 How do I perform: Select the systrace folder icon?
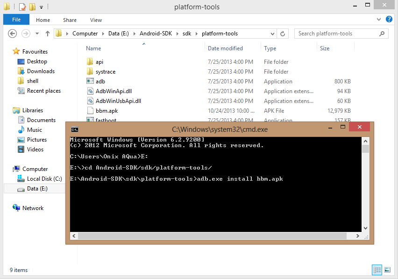click(x=90, y=71)
